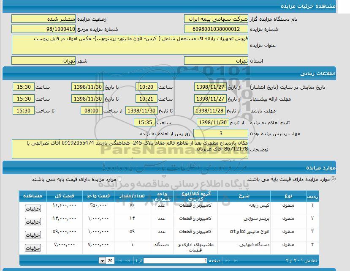Click the 'اطلاعات زمانی' section header
The height and width of the screenshot is (271, 350).
(x=169, y=73)
